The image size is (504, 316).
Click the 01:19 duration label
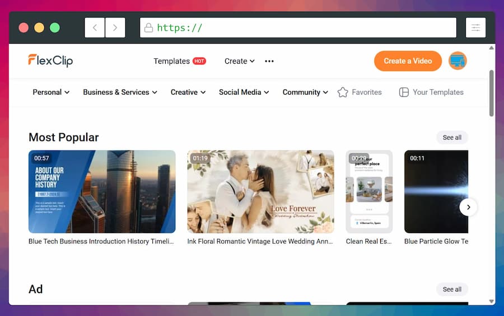pyautogui.click(x=200, y=158)
